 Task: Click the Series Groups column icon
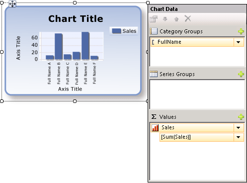(x=154, y=74)
